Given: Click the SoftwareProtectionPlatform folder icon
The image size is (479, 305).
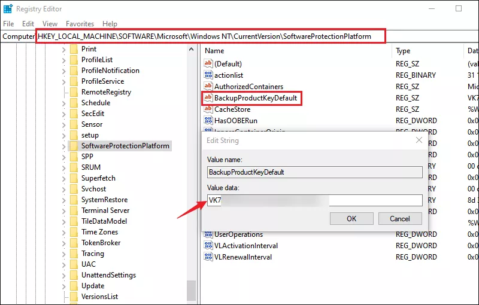Looking at the screenshot, I should tap(74, 146).
